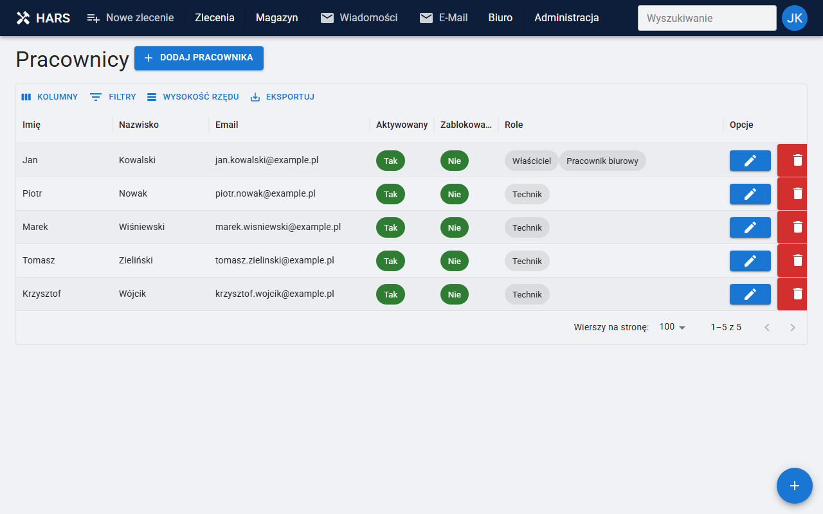Go to previous page arrow
This screenshot has height=514, width=823.
point(767,328)
